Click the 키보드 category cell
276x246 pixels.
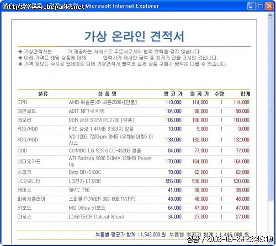tap(24, 208)
